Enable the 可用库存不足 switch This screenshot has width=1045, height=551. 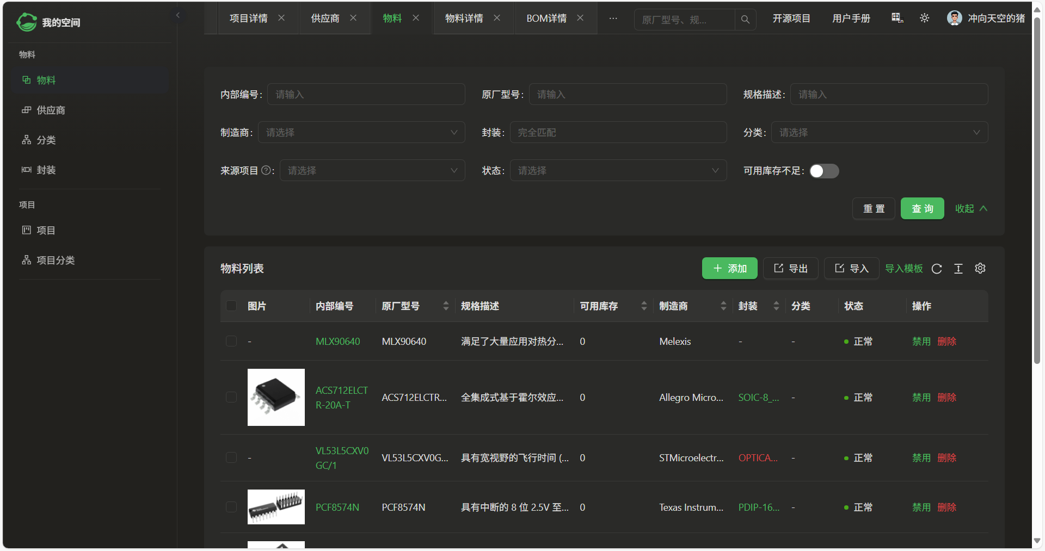pos(824,171)
